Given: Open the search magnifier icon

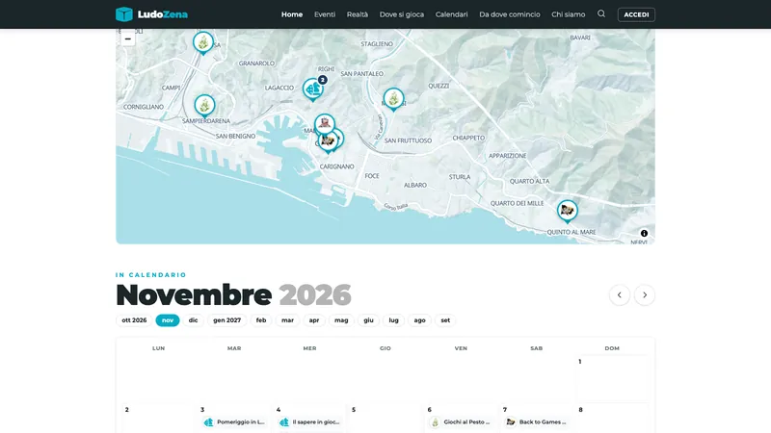Looking at the screenshot, I should [x=600, y=13].
